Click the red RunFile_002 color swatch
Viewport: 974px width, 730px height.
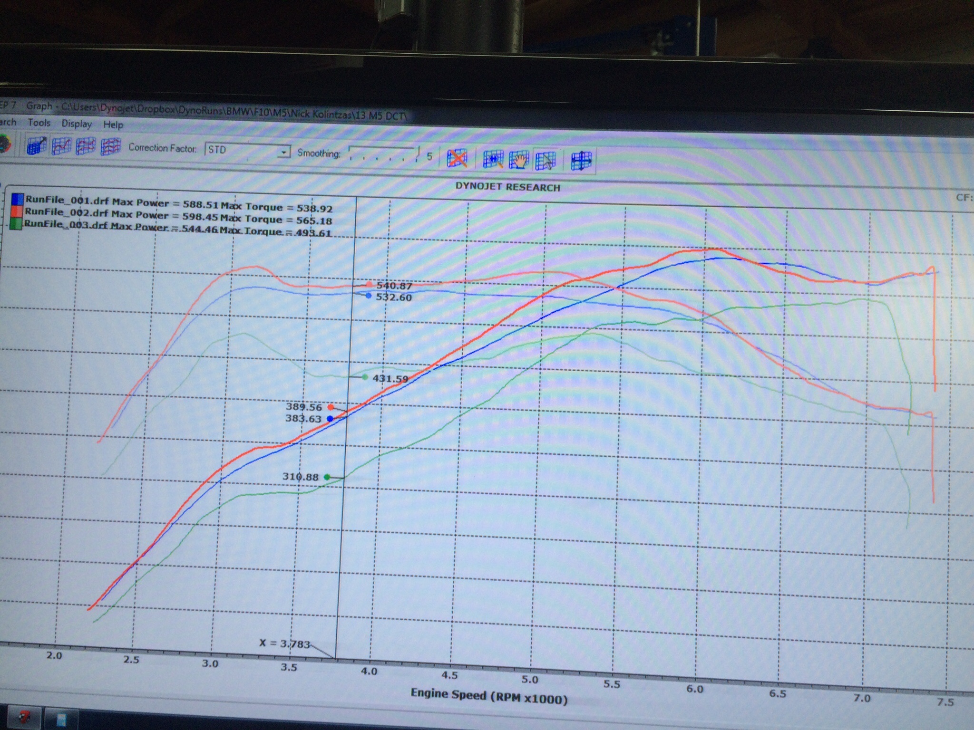[18, 212]
